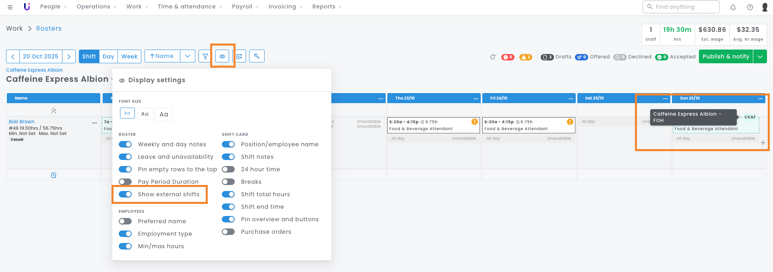Switch to Week view tab
This screenshot has height=272, width=773.
[x=129, y=56]
